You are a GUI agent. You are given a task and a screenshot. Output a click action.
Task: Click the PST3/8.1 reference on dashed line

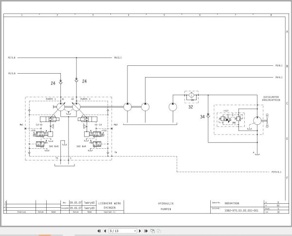[276, 172]
